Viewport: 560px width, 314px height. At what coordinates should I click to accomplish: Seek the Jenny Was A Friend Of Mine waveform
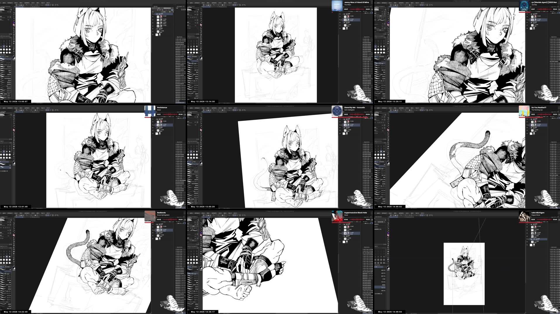tap(357, 9)
